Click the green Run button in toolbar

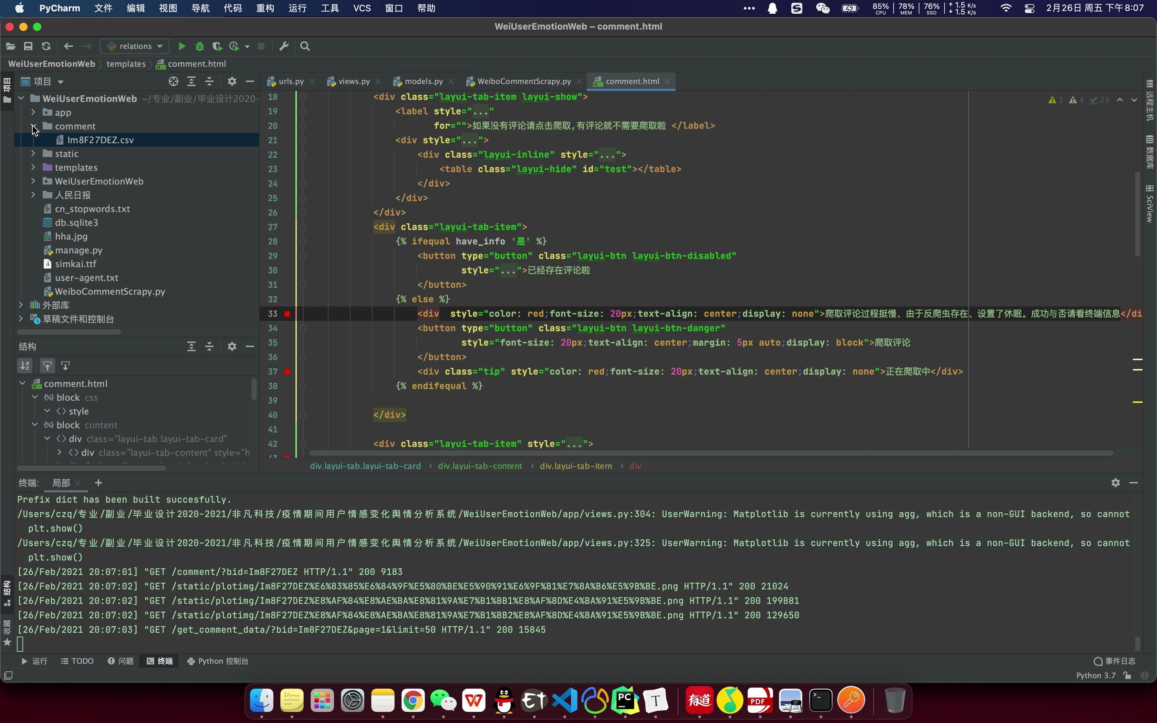pyautogui.click(x=182, y=46)
